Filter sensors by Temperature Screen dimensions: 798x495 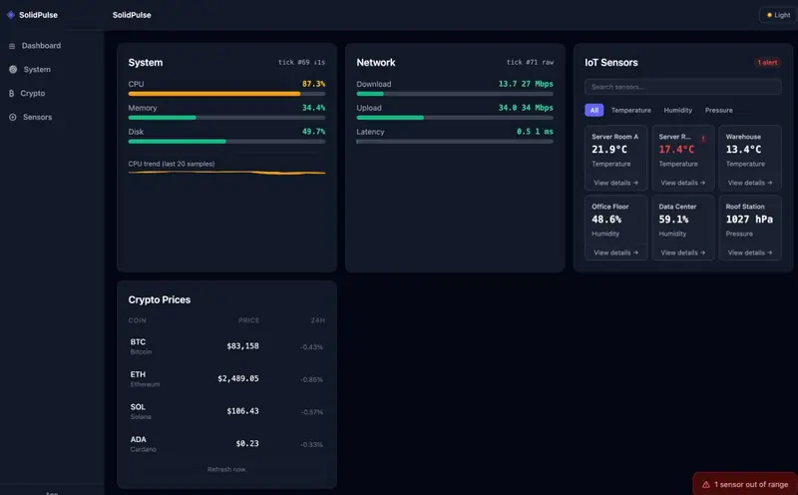[630, 110]
